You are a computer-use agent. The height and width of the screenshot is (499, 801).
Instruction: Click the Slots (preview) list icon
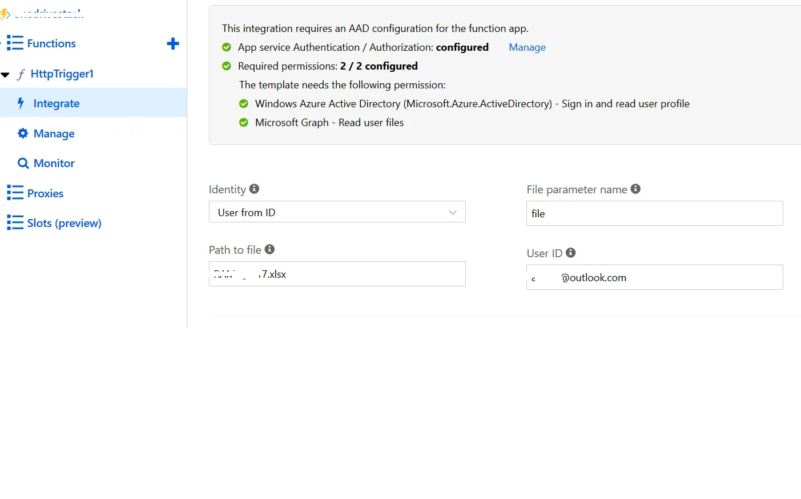pos(15,223)
